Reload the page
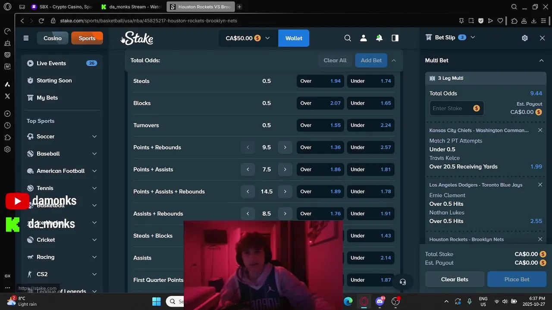The image size is (552, 310). (x=41, y=21)
